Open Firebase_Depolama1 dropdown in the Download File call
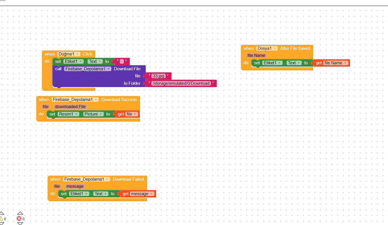Image resolution: width=388 pixels, height=225 pixels. [x=88, y=69]
